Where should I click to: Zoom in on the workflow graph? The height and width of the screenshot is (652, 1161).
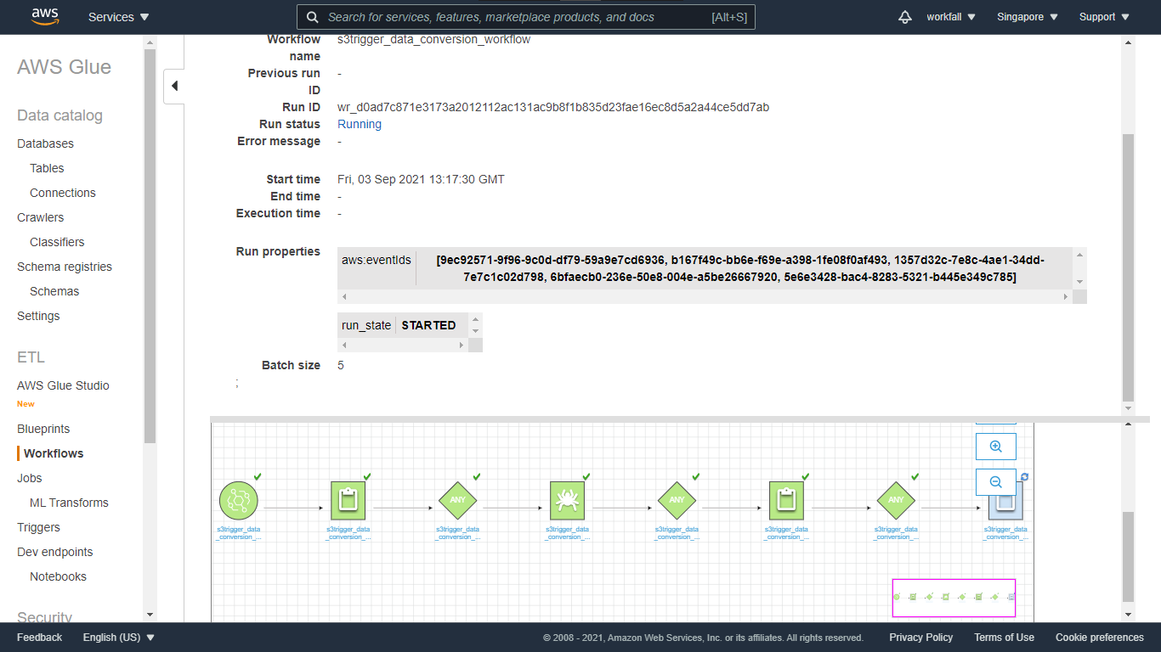(x=995, y=446)
